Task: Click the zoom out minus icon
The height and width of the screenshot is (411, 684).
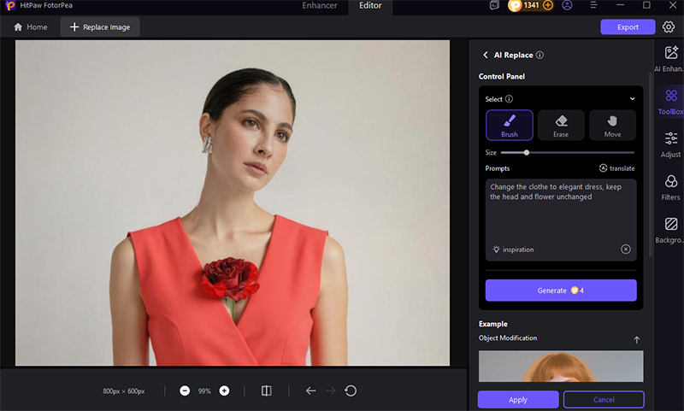Action: pyautogui.click(x=185, y=390)
